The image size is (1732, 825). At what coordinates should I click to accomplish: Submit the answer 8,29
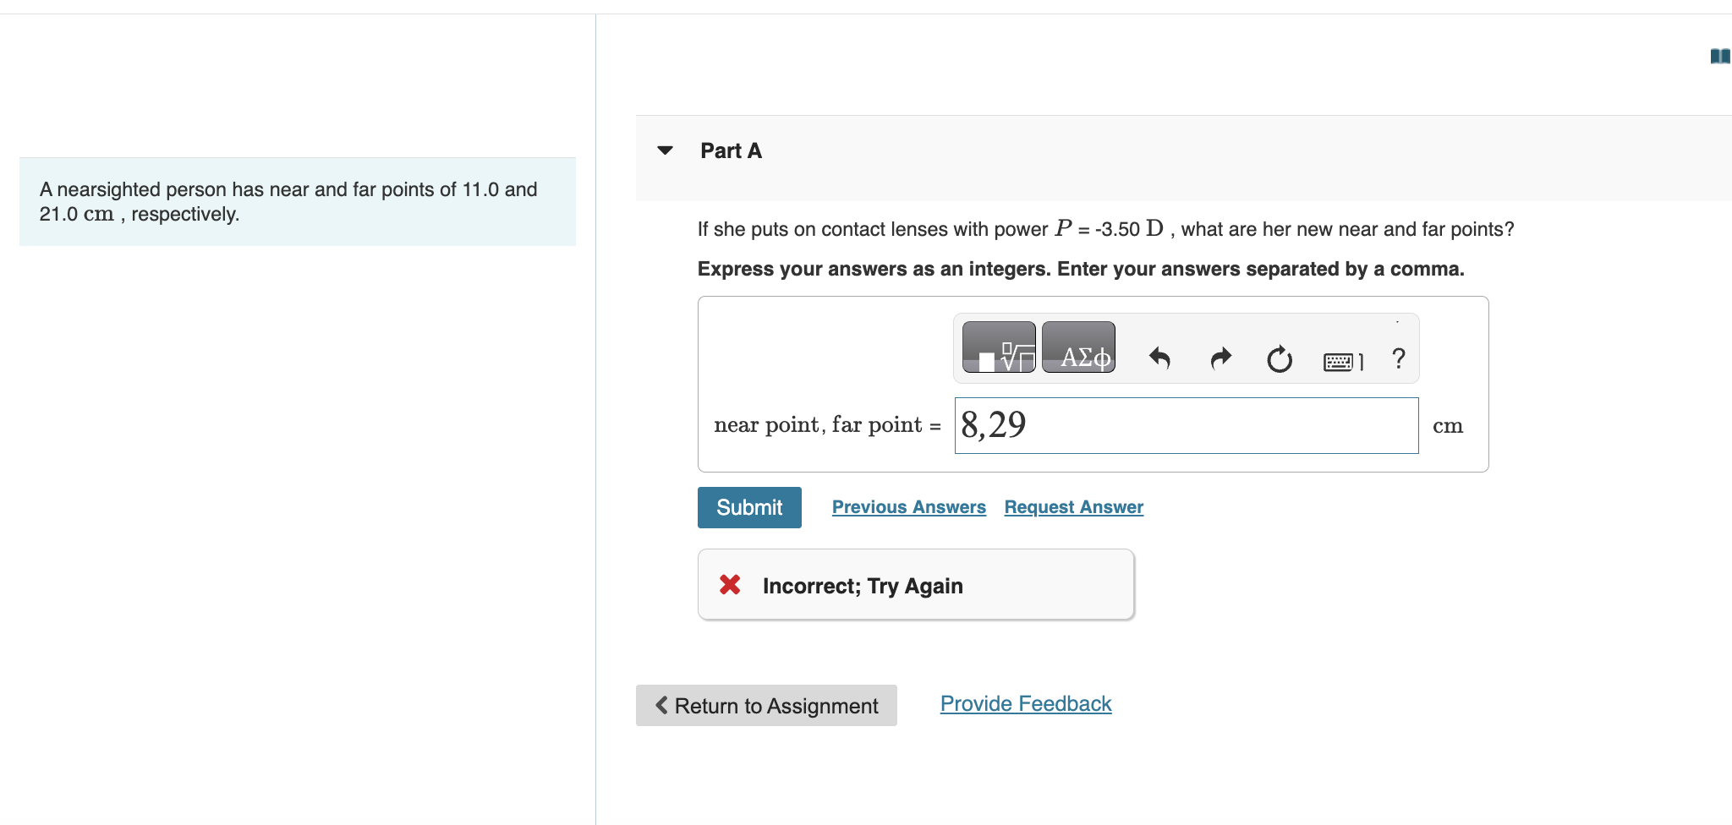point(749,507)
